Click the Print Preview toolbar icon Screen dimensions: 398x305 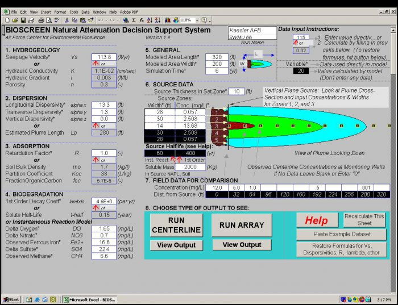point(49,20)
